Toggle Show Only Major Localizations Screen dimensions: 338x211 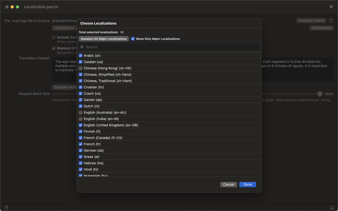point(133,39)
